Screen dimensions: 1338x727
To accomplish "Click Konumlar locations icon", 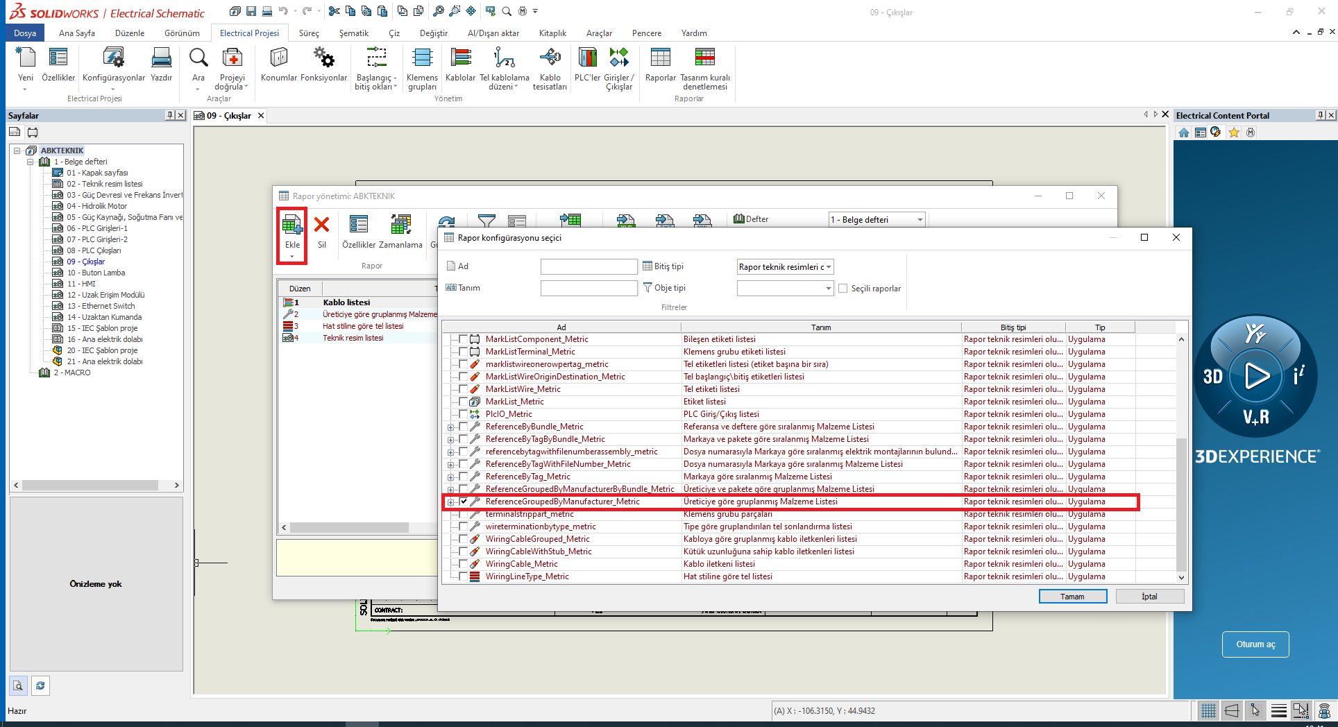I will tap(278, 58).
